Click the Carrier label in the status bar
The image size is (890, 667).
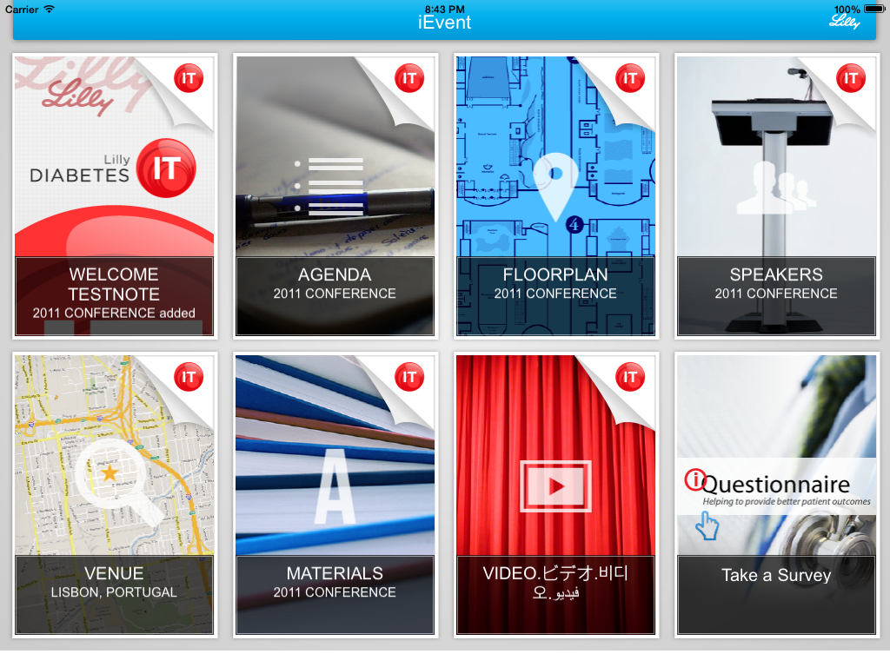coord(22,9)
